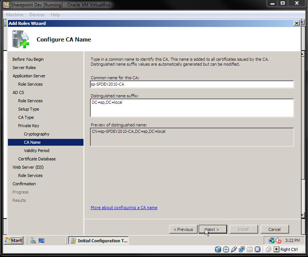The height and width of the screenshot is (257, 308).
Task: Open Initial Configuration Tasks taskbar button
Action: pyautogui.click(x=99, y=240)
